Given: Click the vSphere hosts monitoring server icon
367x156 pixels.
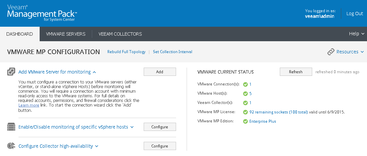Looking at the screenshot, I should pyautogui.click(x=11, y=127).
